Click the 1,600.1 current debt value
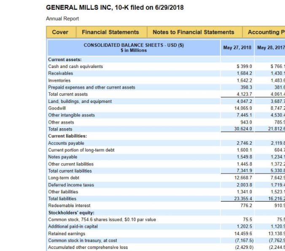 [x=244, y=150]
